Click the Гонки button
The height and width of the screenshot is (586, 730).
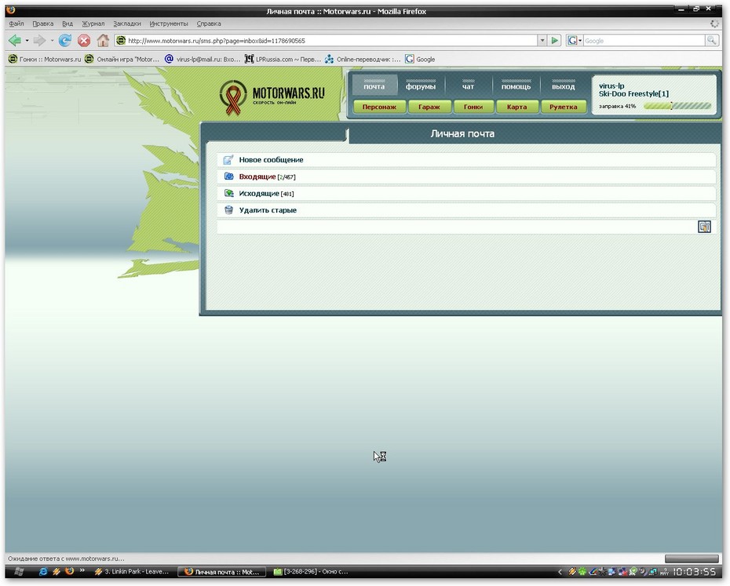coord(473,107)
